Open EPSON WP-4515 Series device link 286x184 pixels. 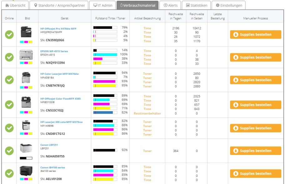(x=54, y=51)
